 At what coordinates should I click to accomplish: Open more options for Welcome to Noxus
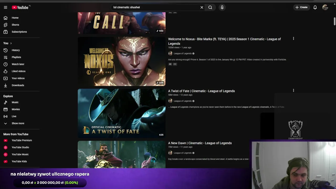click(x=293, y=39)
